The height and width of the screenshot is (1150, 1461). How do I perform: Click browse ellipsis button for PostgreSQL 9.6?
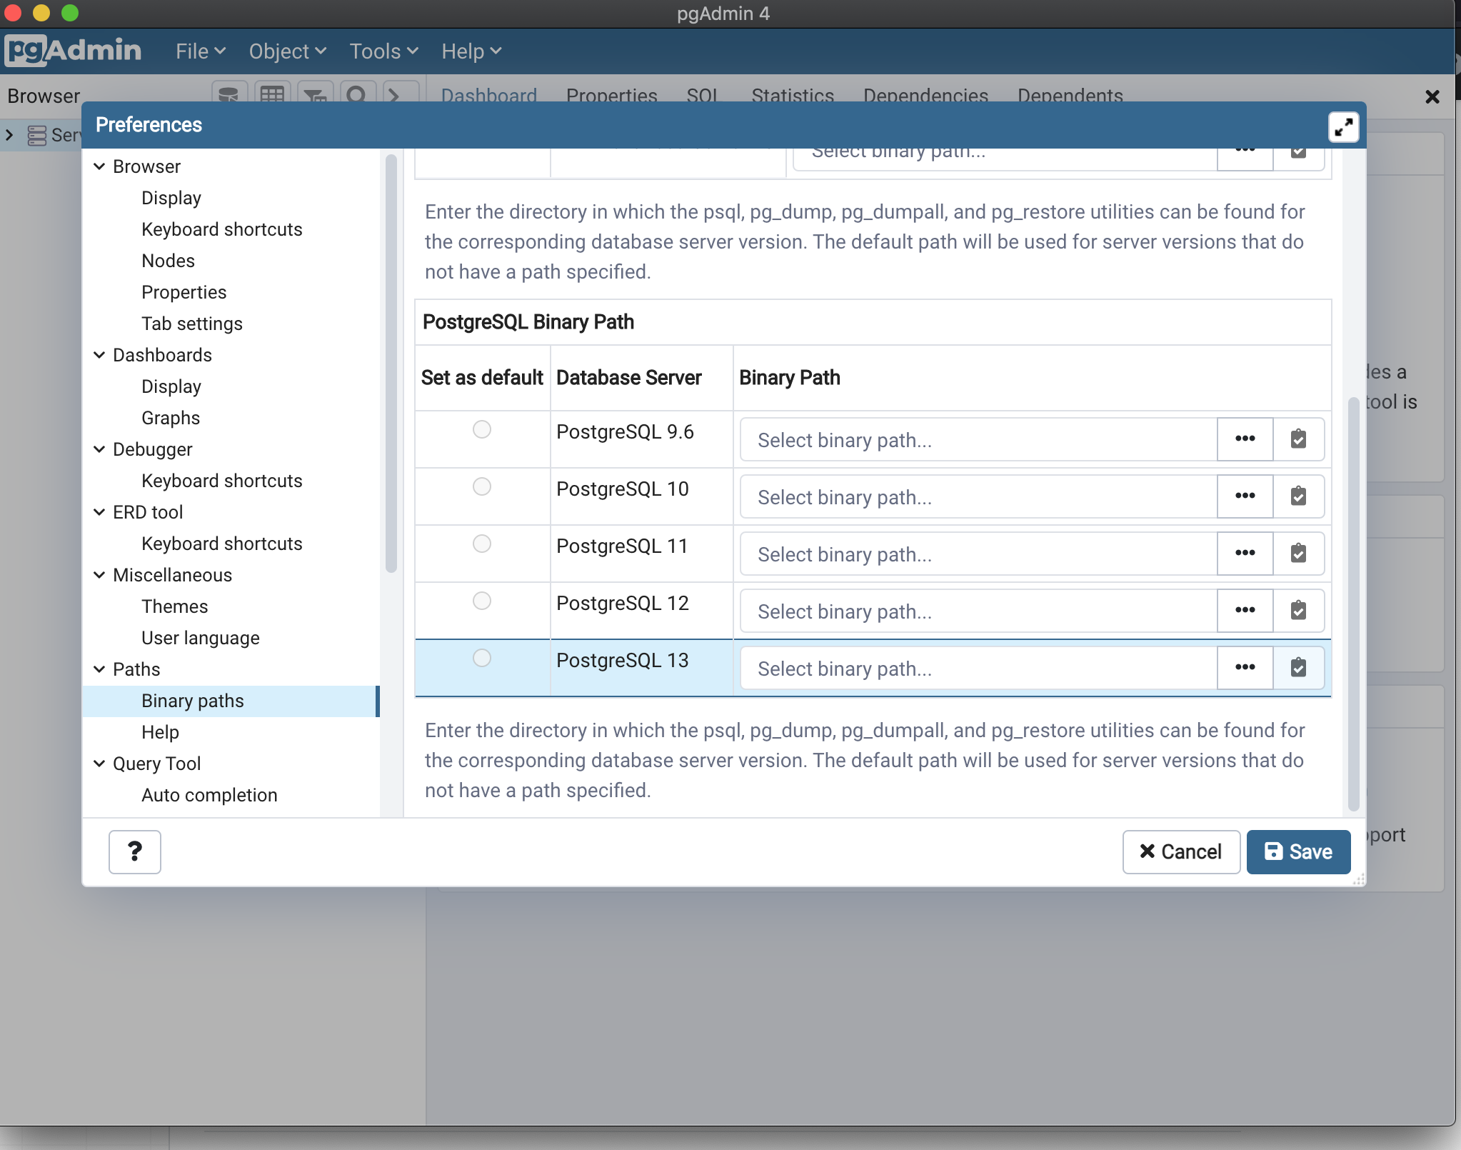tap(1245, 439)
